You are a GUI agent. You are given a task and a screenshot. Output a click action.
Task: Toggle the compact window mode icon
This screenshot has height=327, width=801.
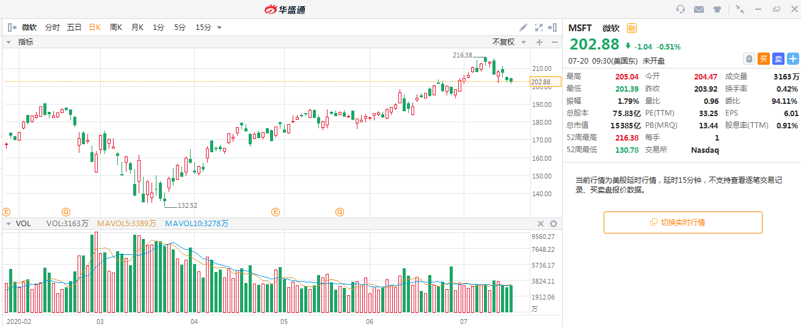(x=740, y=9)
